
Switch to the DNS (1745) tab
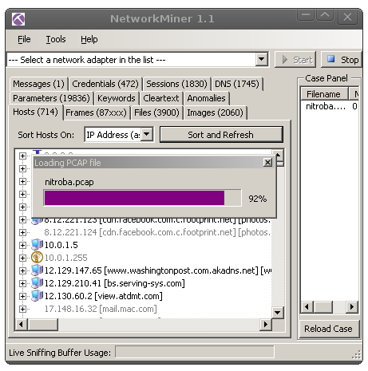[x=237, y=84]
